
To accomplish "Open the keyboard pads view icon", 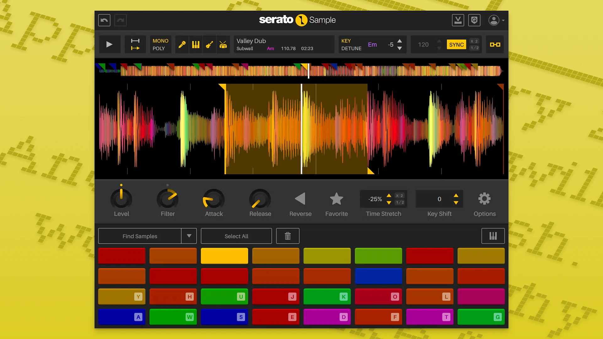I will 493,236.
